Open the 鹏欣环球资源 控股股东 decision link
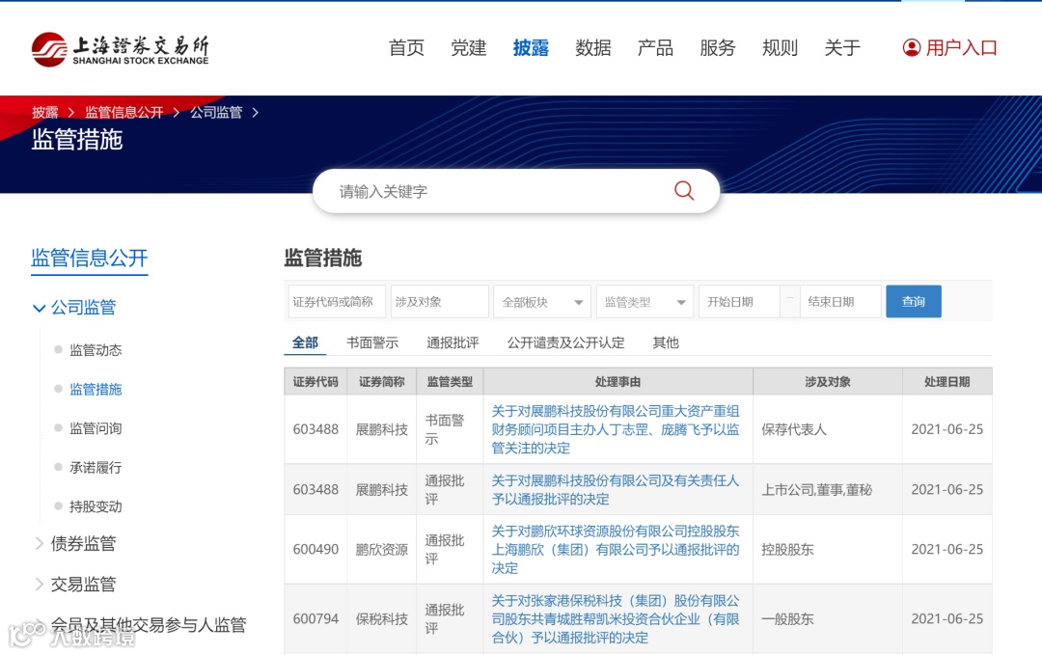 [616, 550]
